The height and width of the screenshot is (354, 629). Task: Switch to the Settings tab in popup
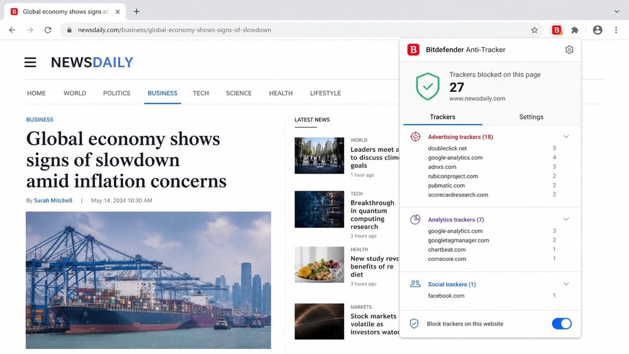pyautogui.click(x=531, y=117)
